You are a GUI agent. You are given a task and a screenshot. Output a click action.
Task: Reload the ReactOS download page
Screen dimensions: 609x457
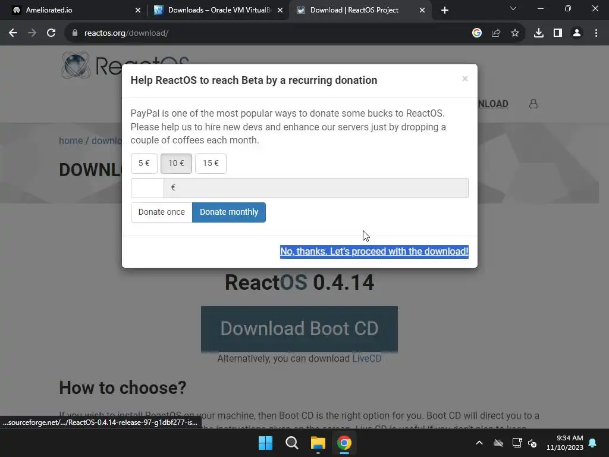pyautogui.click(x=51, y=33)
